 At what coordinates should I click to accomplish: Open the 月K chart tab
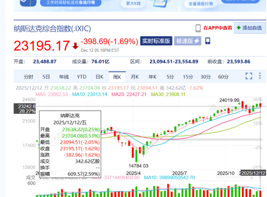(135, 77)
